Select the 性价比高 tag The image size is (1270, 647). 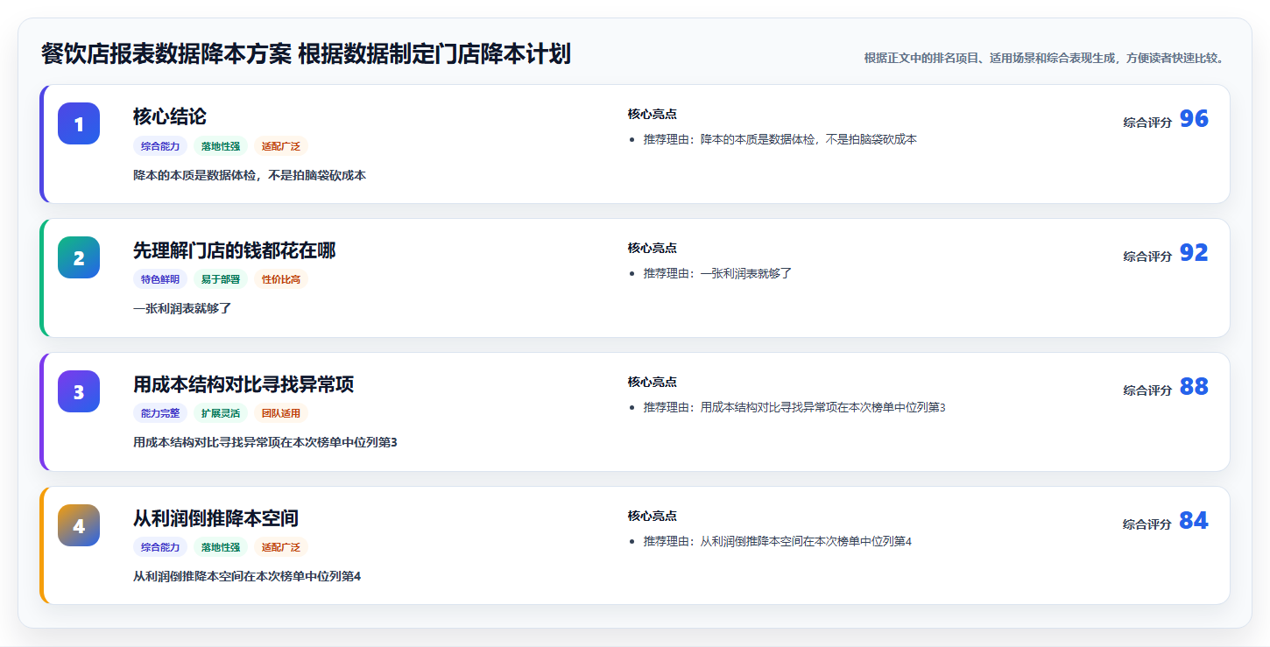[x=281, y=279]
